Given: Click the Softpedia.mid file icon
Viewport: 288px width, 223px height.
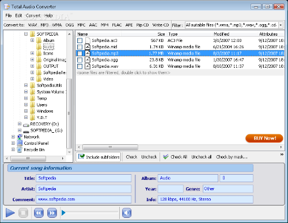Looking at the screenshot, I should coord(88,47).
